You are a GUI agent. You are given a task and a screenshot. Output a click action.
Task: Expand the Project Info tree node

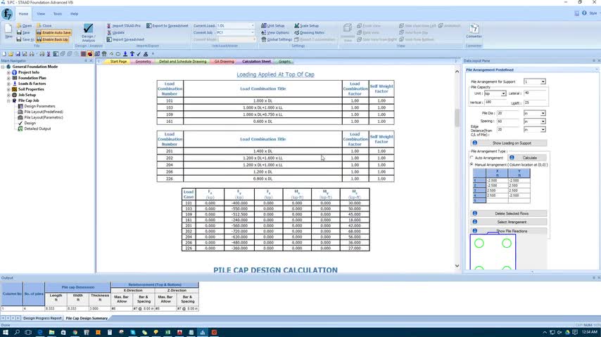point(8,72)
